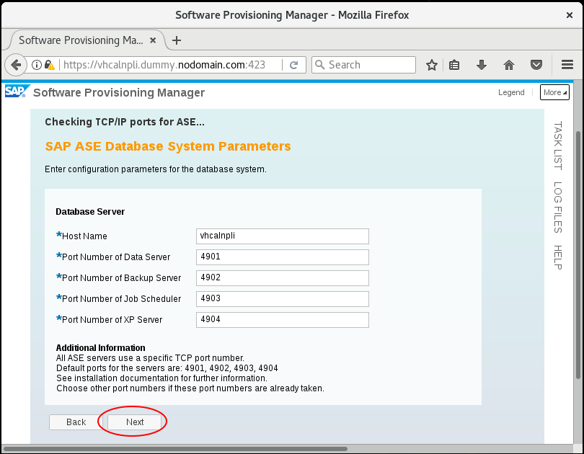
Task: Edit the Port Number of Data Server field
Action: point(283,257)
